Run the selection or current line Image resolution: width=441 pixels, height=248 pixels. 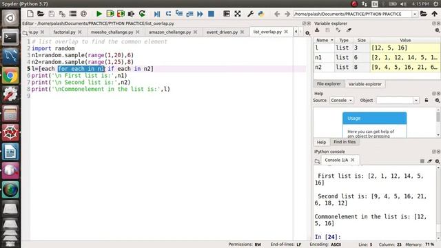point(131,14)
